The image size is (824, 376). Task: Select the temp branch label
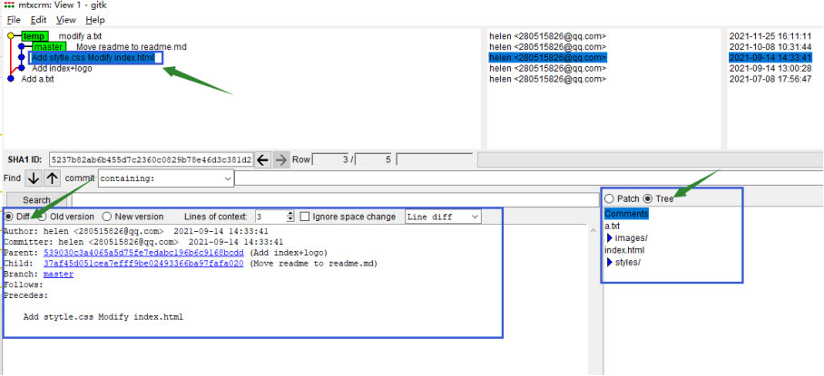coord(34,36)
